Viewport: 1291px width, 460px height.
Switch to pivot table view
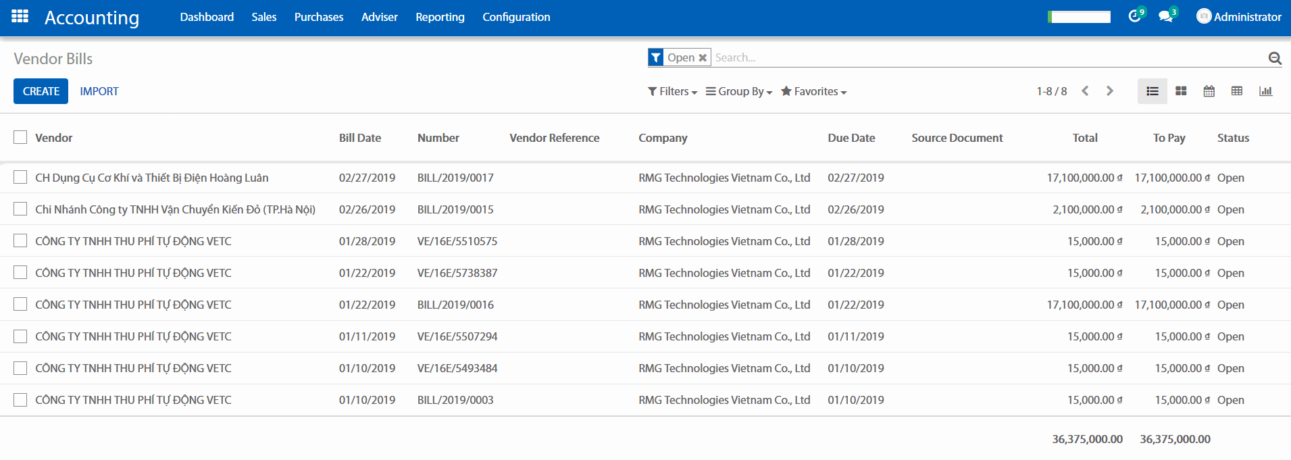pos(1237,91)
